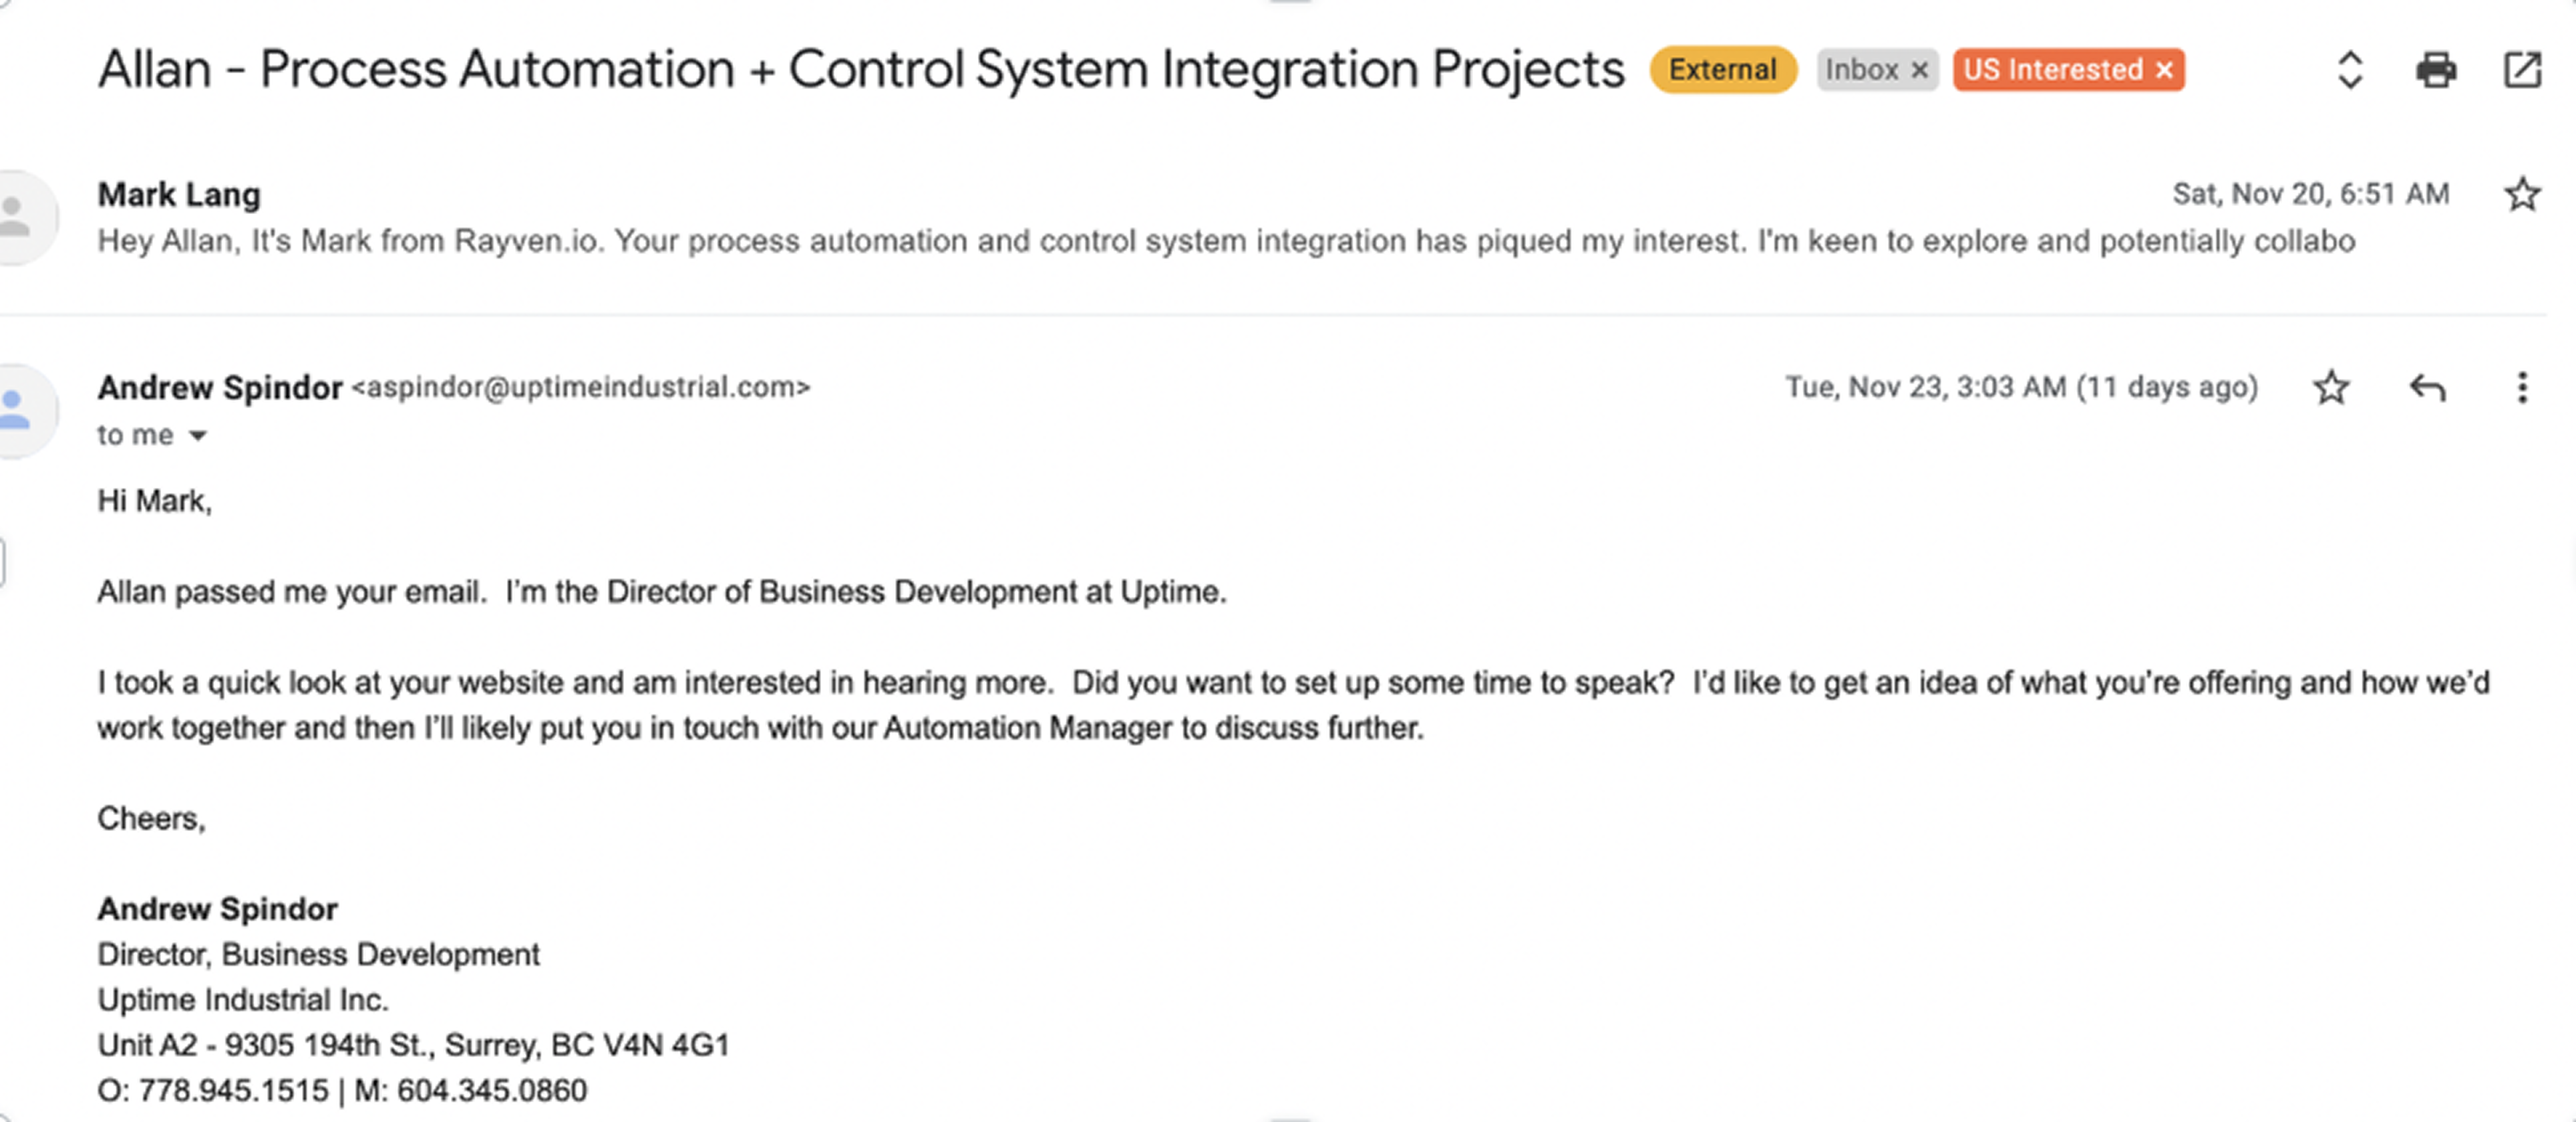2576x1122 pixels.
Task: Remove the Inbox label
Action: point(1919,70)
